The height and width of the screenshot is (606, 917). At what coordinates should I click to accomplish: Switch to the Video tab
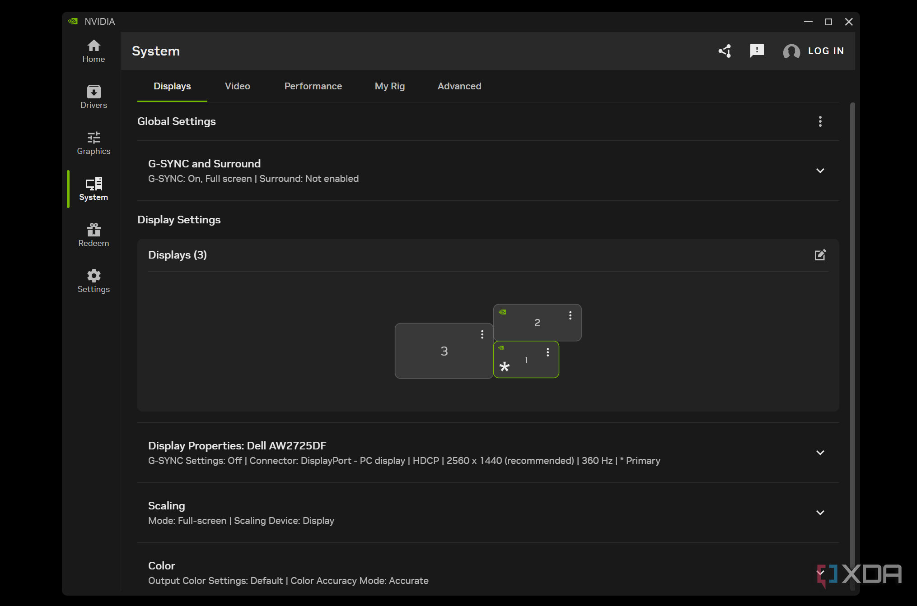(x=238, y=86)
